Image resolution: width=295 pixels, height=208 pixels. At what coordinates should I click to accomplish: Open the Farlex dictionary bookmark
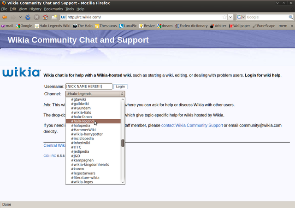point(191,26)
